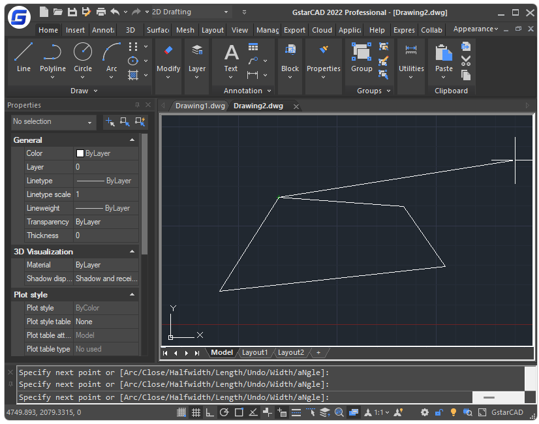This screenshot has width=539, height=424.
Task: Click the hatch tool icon in Draw panel
Action: click(133, 75)
